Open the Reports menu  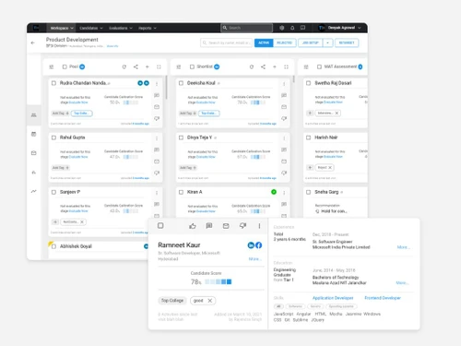(148, 28)
